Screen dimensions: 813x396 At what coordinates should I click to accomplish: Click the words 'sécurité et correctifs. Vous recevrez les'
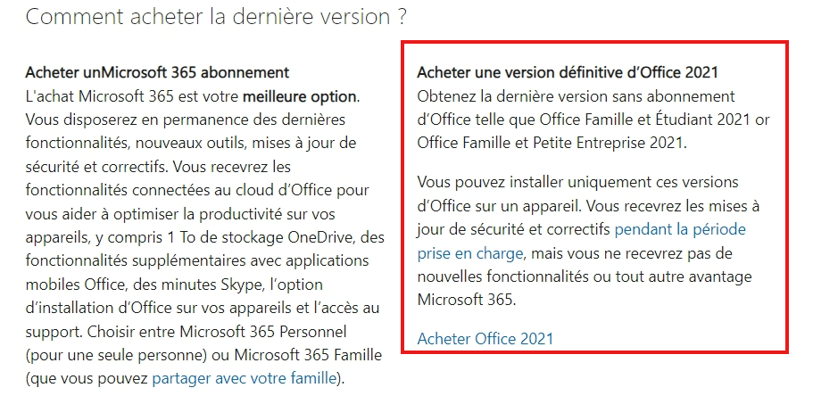(x=158, y=167)
